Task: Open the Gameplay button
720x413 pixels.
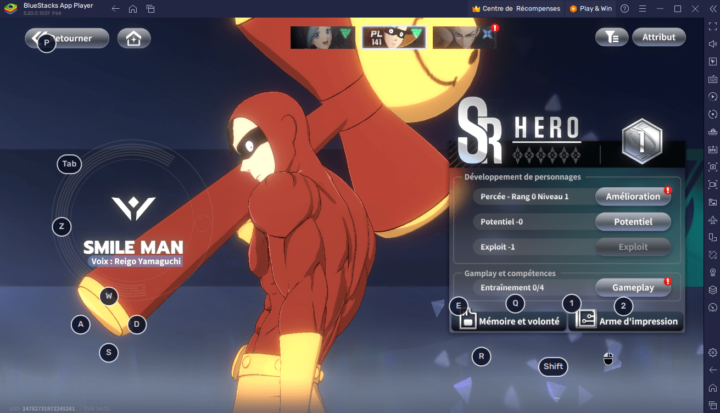Action: (633, 288)
